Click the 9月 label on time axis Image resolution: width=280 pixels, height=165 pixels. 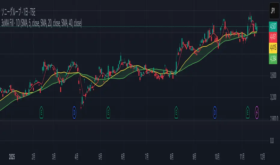(194, 157)
